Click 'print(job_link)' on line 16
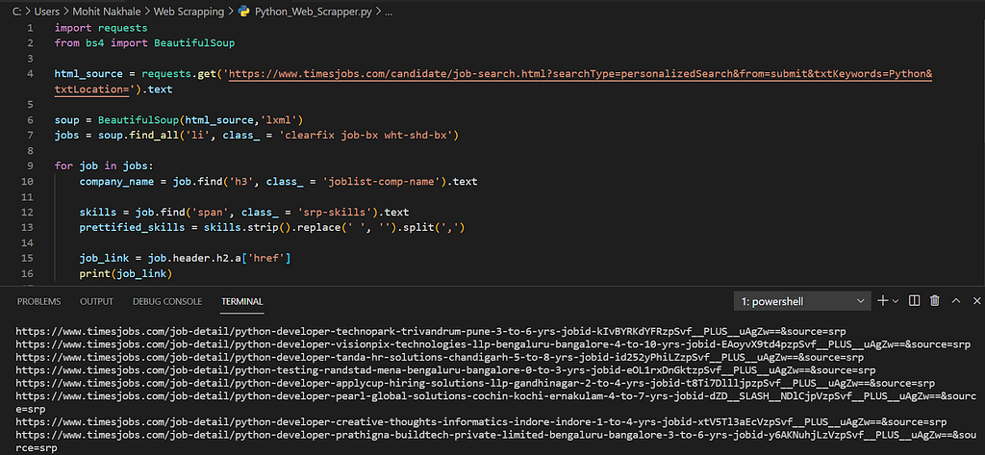The image size is (985, 455). click(x=126, y=273)
